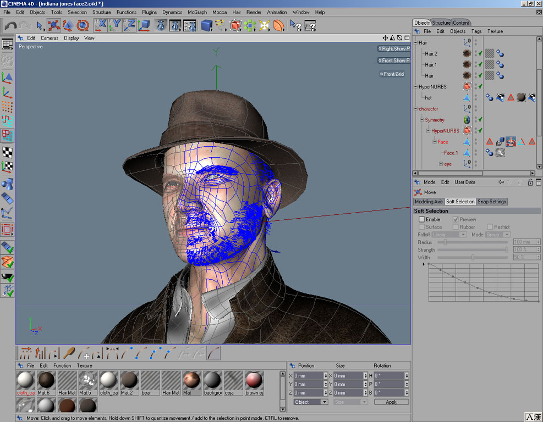
Task: Toggle the green checkmark on Hair.1 row
Action: click(480, 65)
